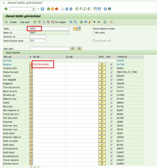Click the eraser icon in application toolbar

90,22
